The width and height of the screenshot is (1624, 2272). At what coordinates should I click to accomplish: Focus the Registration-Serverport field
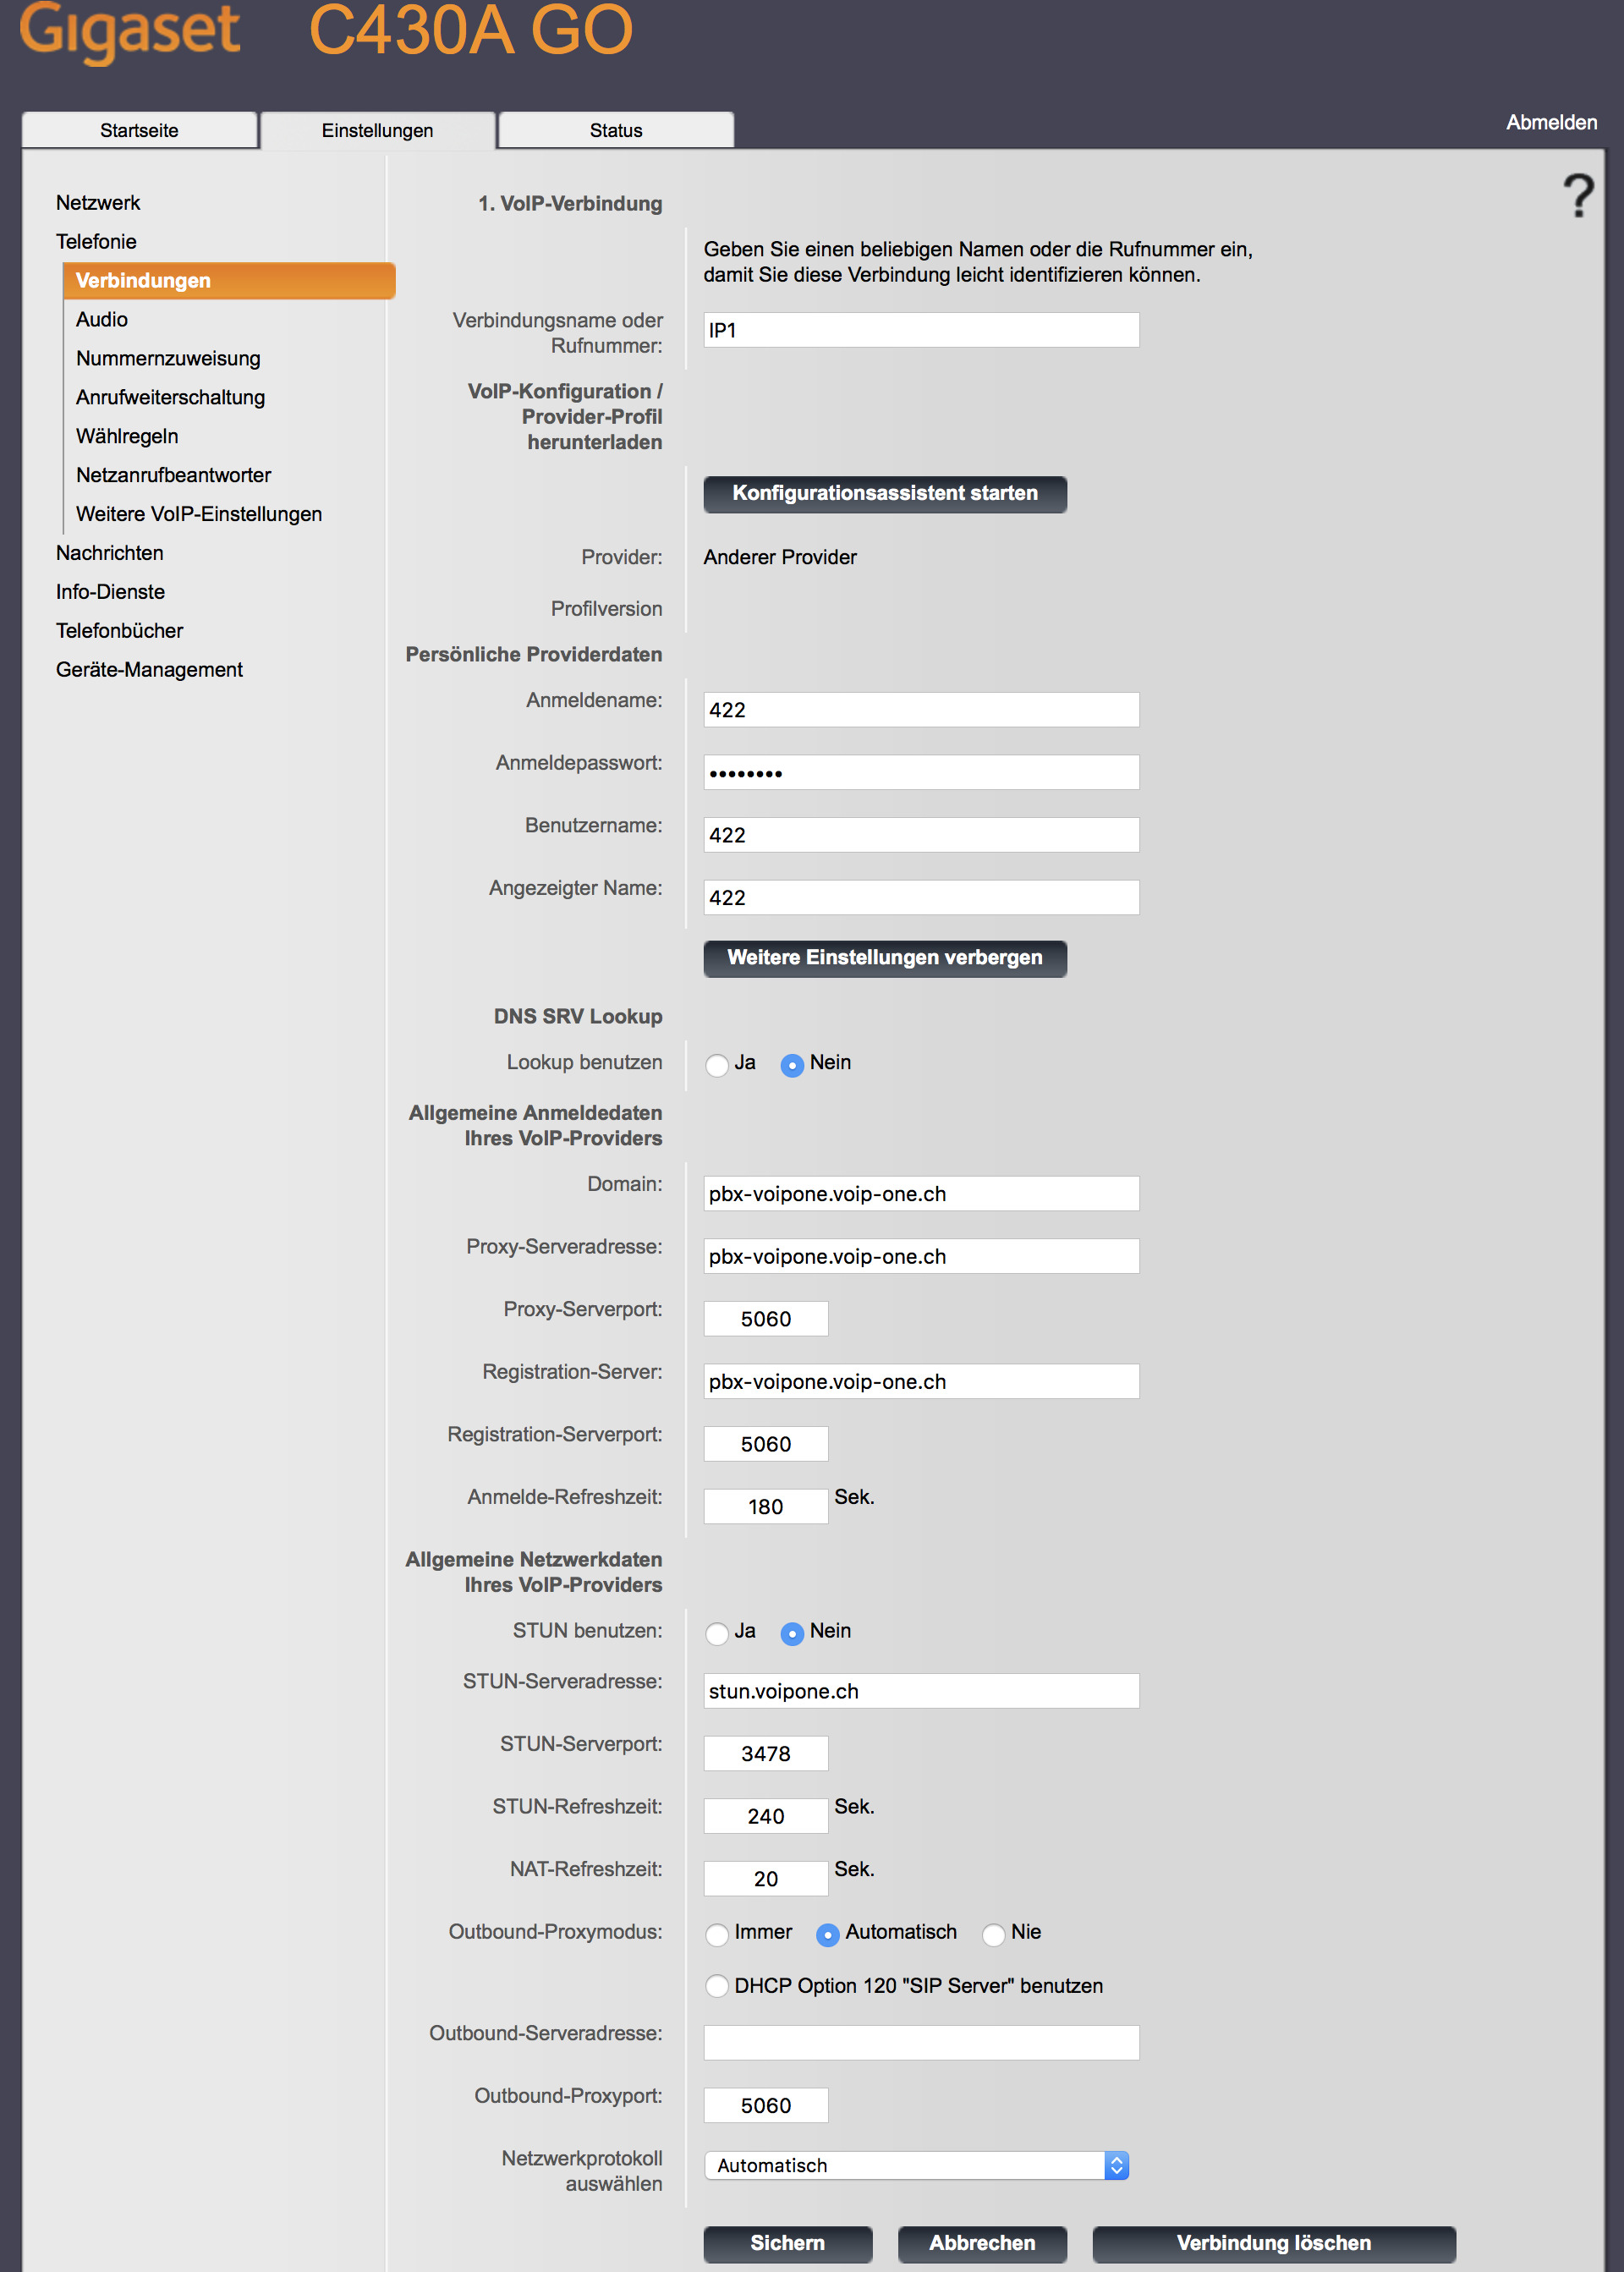(766, 1443)
